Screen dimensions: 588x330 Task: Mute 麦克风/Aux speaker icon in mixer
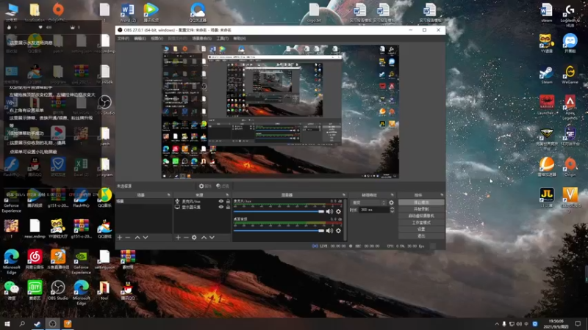tap(329, 211)
